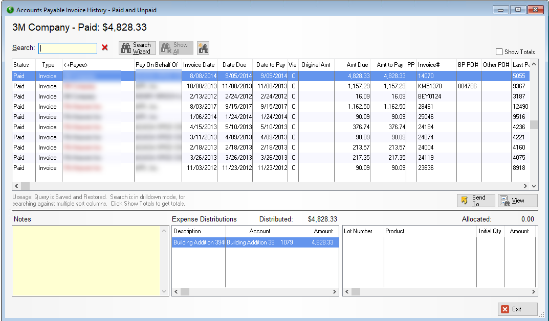Minimize the Invoice History window
549x321 pixels.
click(501, 10)
